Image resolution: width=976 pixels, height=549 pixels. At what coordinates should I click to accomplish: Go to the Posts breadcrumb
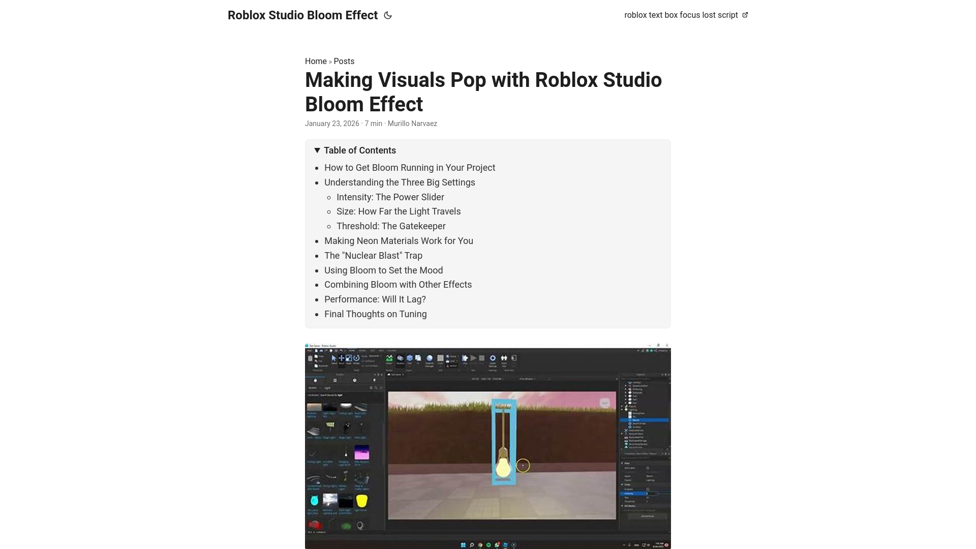[344, 61]
